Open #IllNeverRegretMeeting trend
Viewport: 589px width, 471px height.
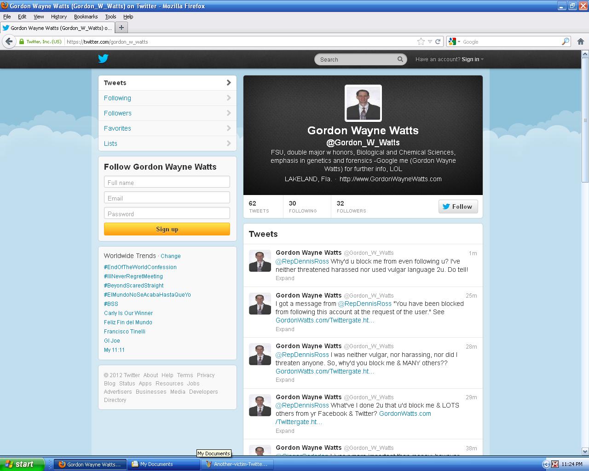click(133, 276)
